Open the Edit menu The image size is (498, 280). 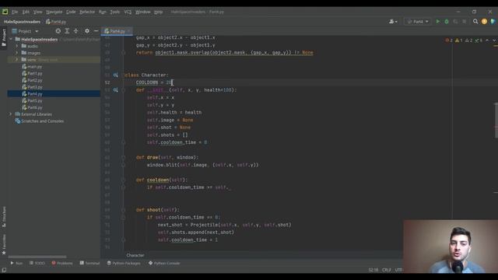click(x=26, y=12)
